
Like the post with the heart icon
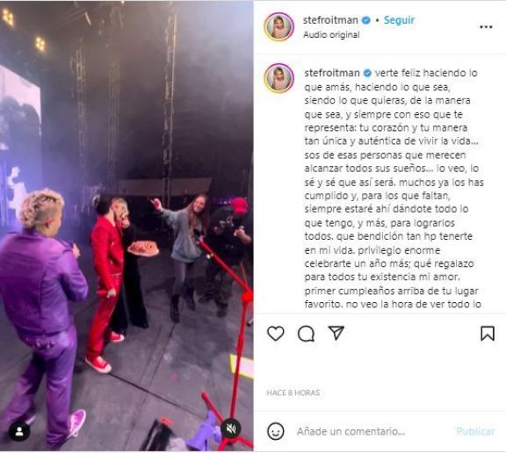pos(276,334)
